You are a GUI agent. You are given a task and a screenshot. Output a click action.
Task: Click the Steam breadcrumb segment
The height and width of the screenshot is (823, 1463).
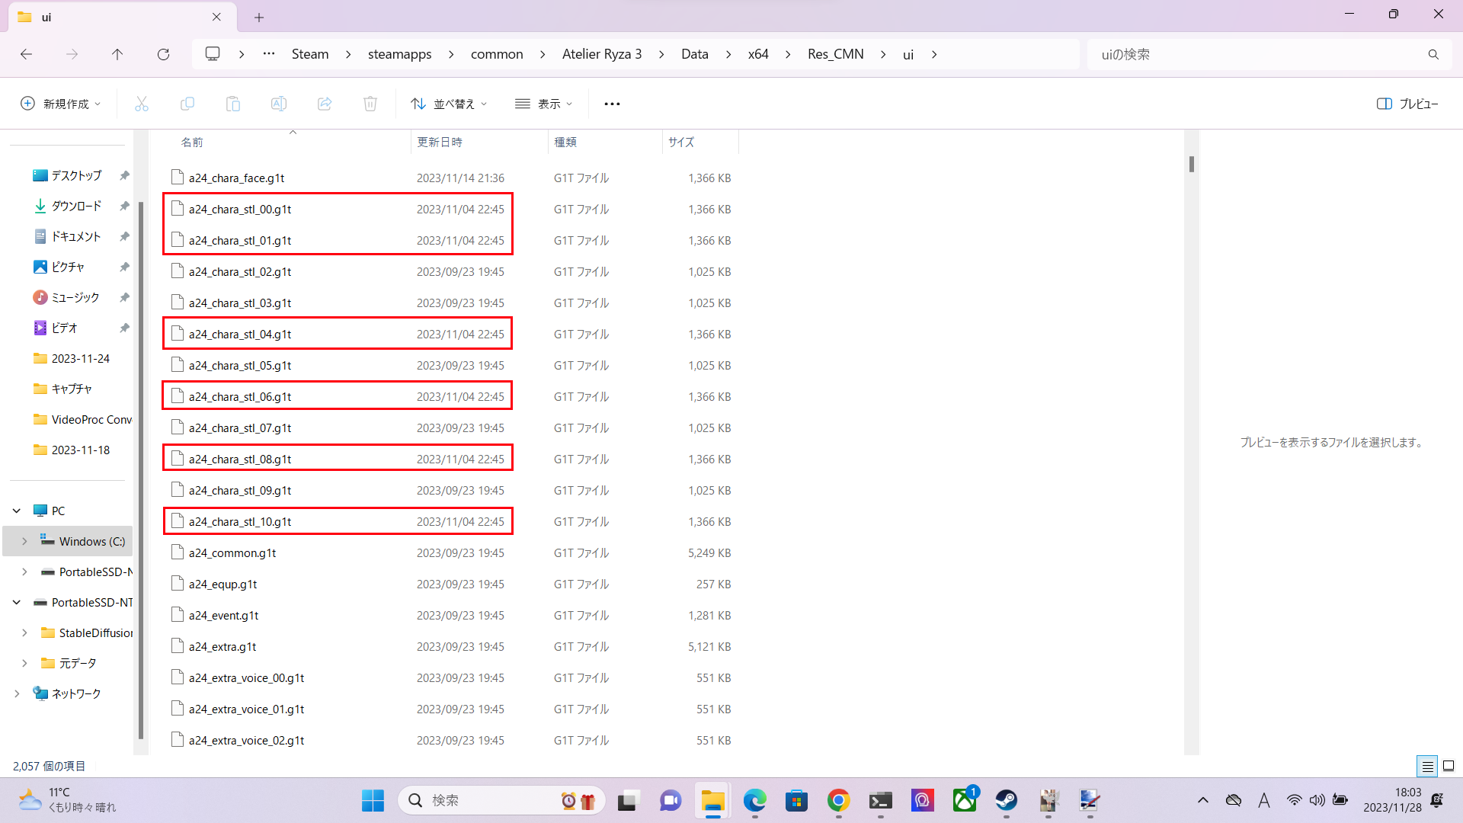click(310, 54)
